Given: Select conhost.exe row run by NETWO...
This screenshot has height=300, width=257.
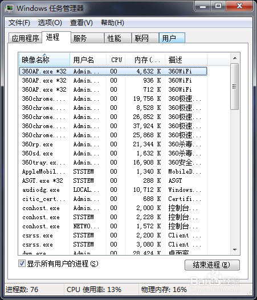Looking at the screenshot, I should [113, 227].
